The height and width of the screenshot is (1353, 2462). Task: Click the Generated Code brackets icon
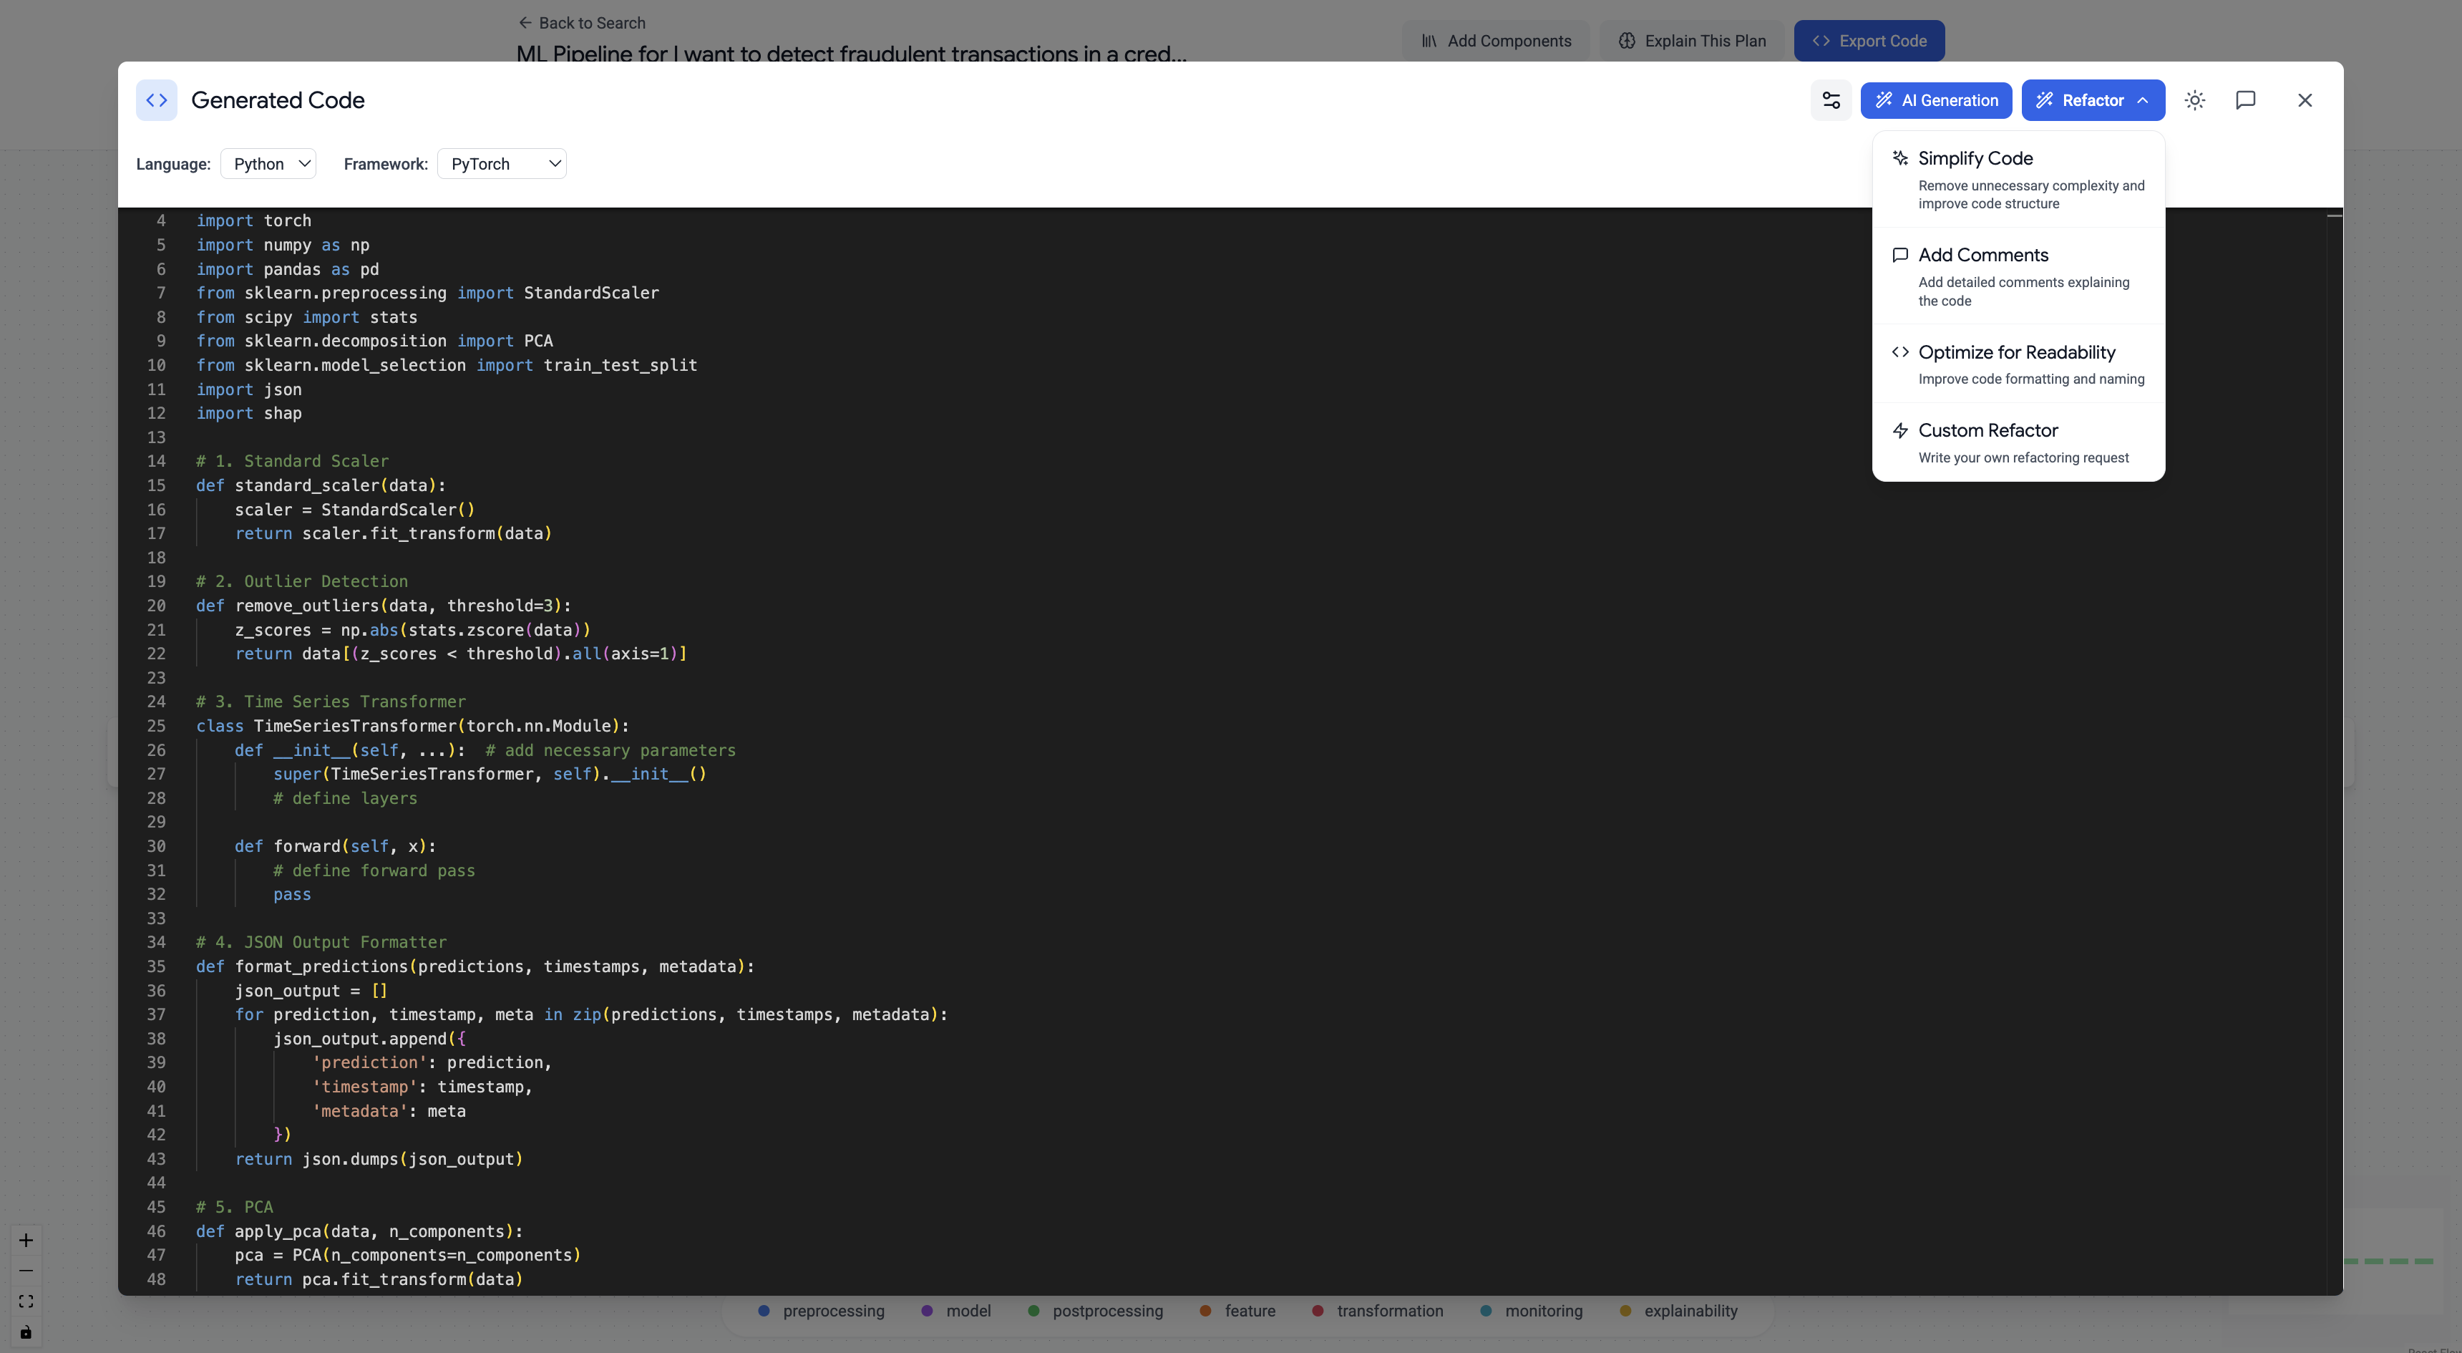tap(157, 100)
